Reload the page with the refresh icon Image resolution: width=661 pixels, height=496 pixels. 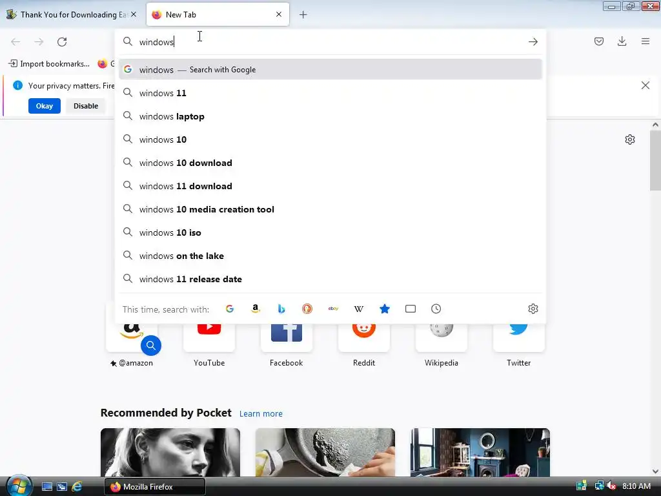[62, 42]
